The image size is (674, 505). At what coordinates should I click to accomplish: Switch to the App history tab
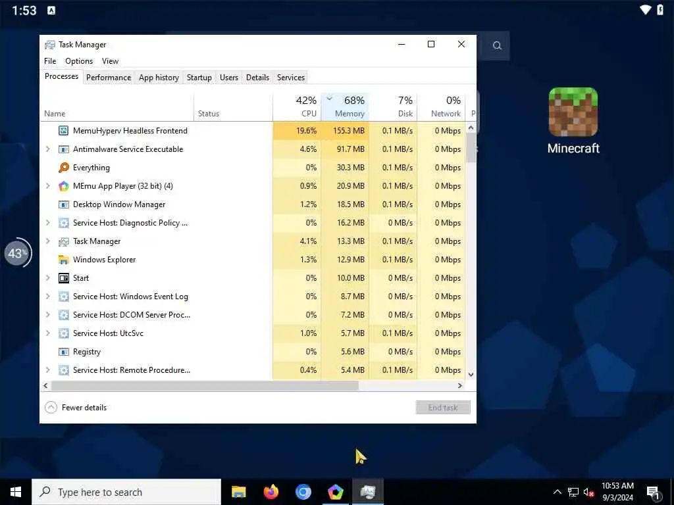[x=159, y=78]
